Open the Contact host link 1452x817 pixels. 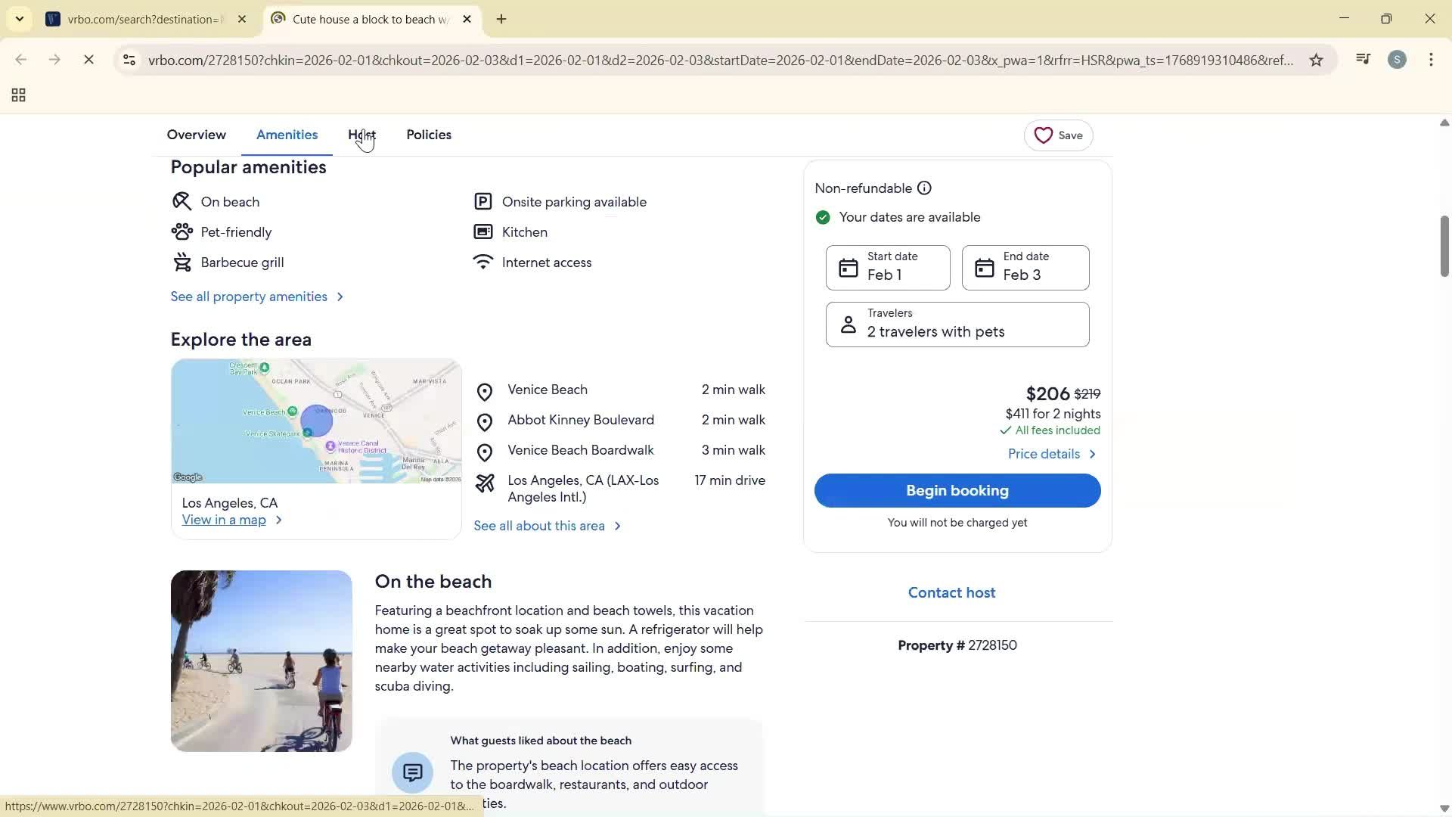tap(951, 592)
